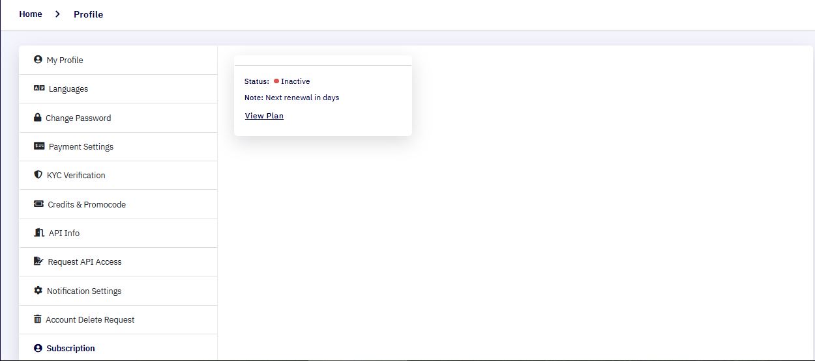Go to Home via breadcrumb
The height and width of the screenshot is (361, 815).
[x=31, y=14]
